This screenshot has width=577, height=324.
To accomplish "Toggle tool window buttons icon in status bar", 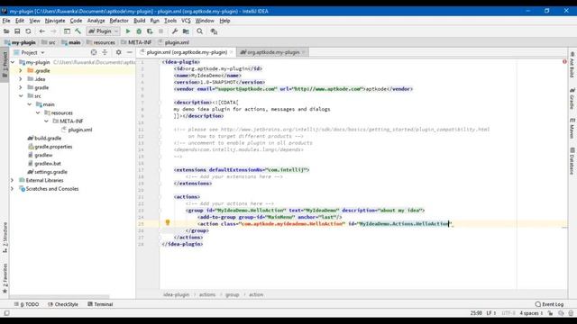I will coord(6,313).
